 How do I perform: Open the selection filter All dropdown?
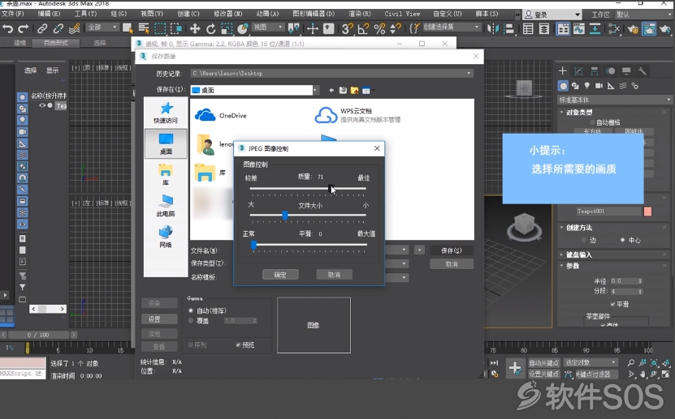click(x=102, y=28)
